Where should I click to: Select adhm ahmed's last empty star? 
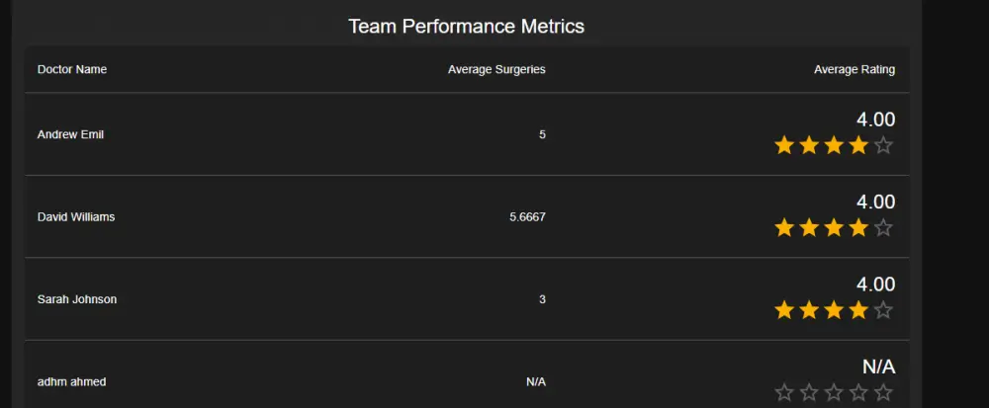(x=883, y=393)
